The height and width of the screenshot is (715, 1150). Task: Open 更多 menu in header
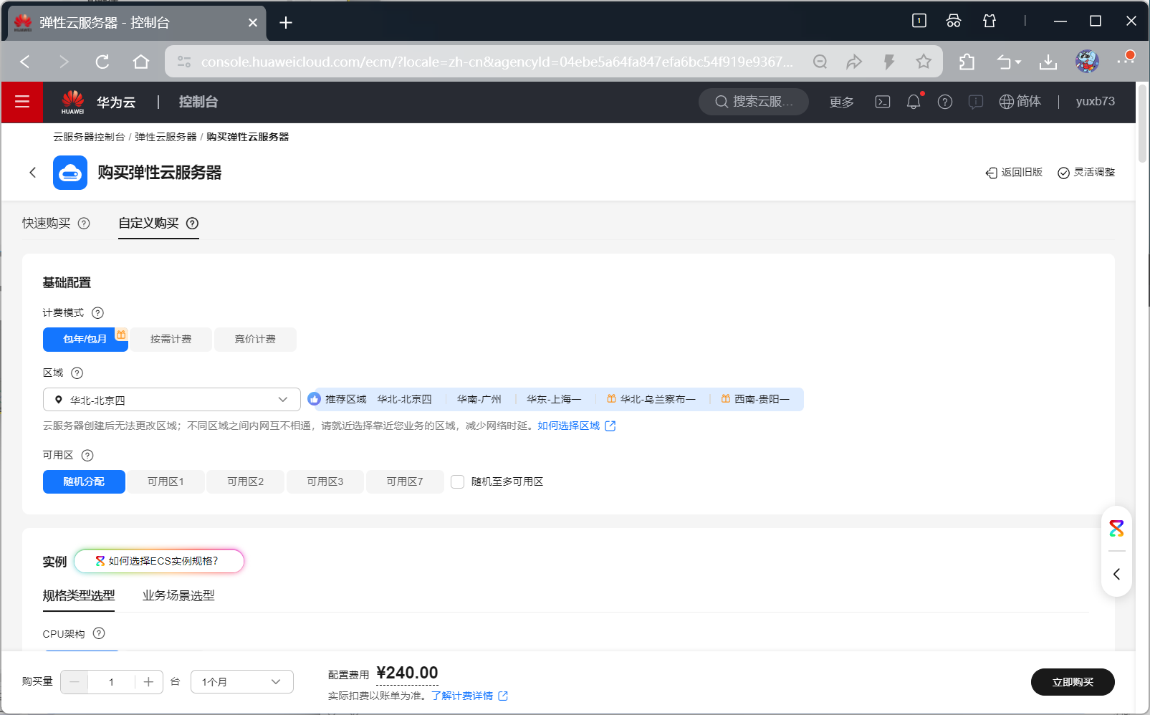(842, 102)
